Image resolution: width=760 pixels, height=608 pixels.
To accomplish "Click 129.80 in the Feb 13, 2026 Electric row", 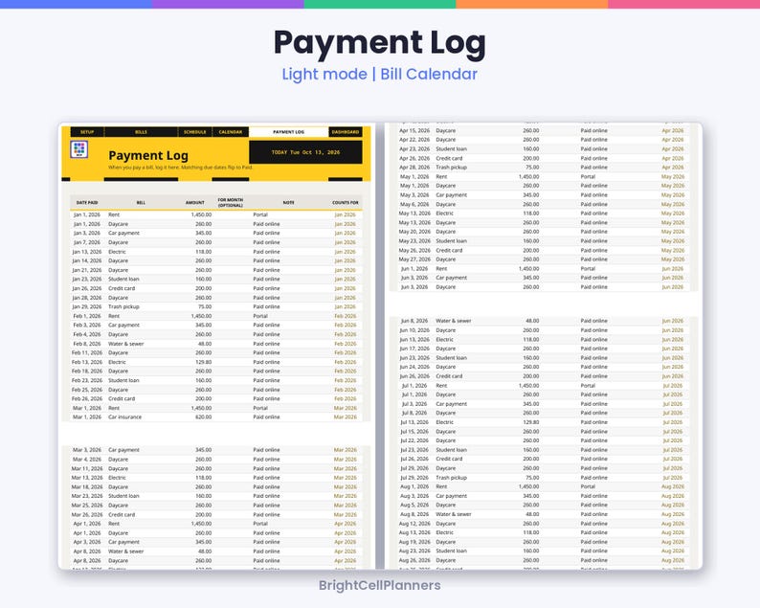I will (x=204, y=362).
